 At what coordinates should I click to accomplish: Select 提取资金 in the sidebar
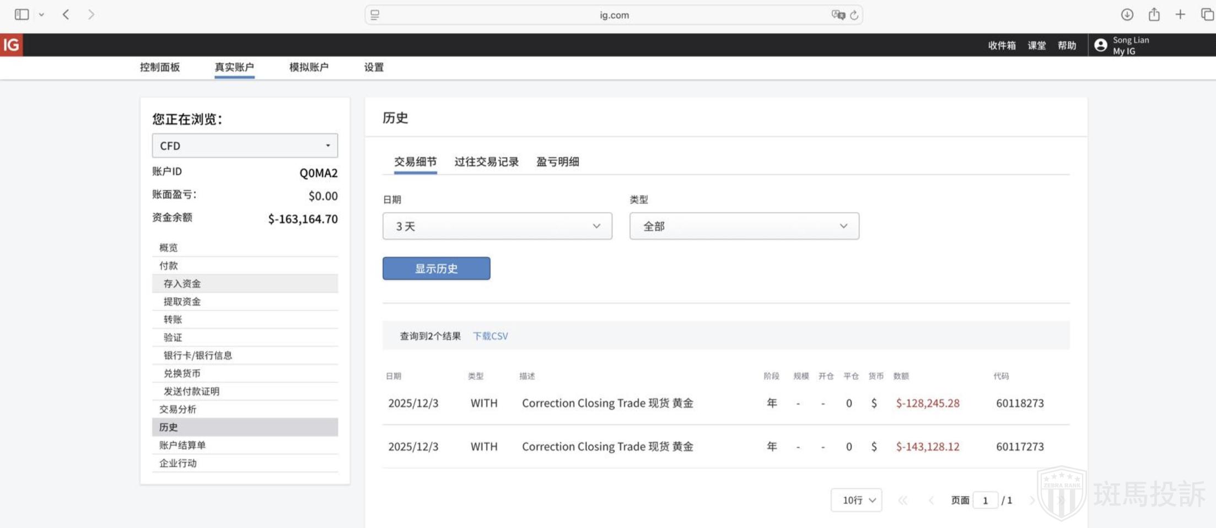click(x=182, y=301)
